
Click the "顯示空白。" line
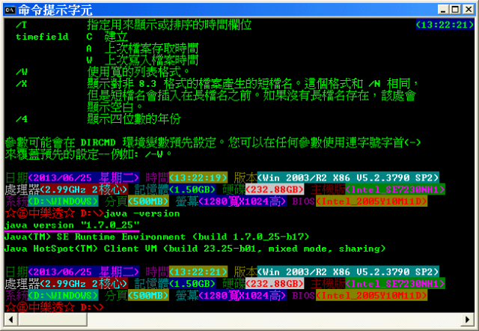pyautogui.click(x=115, y=107)
